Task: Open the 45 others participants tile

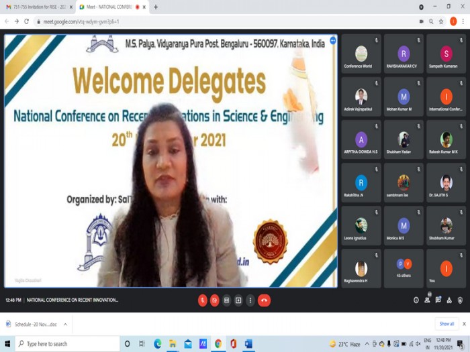Action: tap(404, 268)
